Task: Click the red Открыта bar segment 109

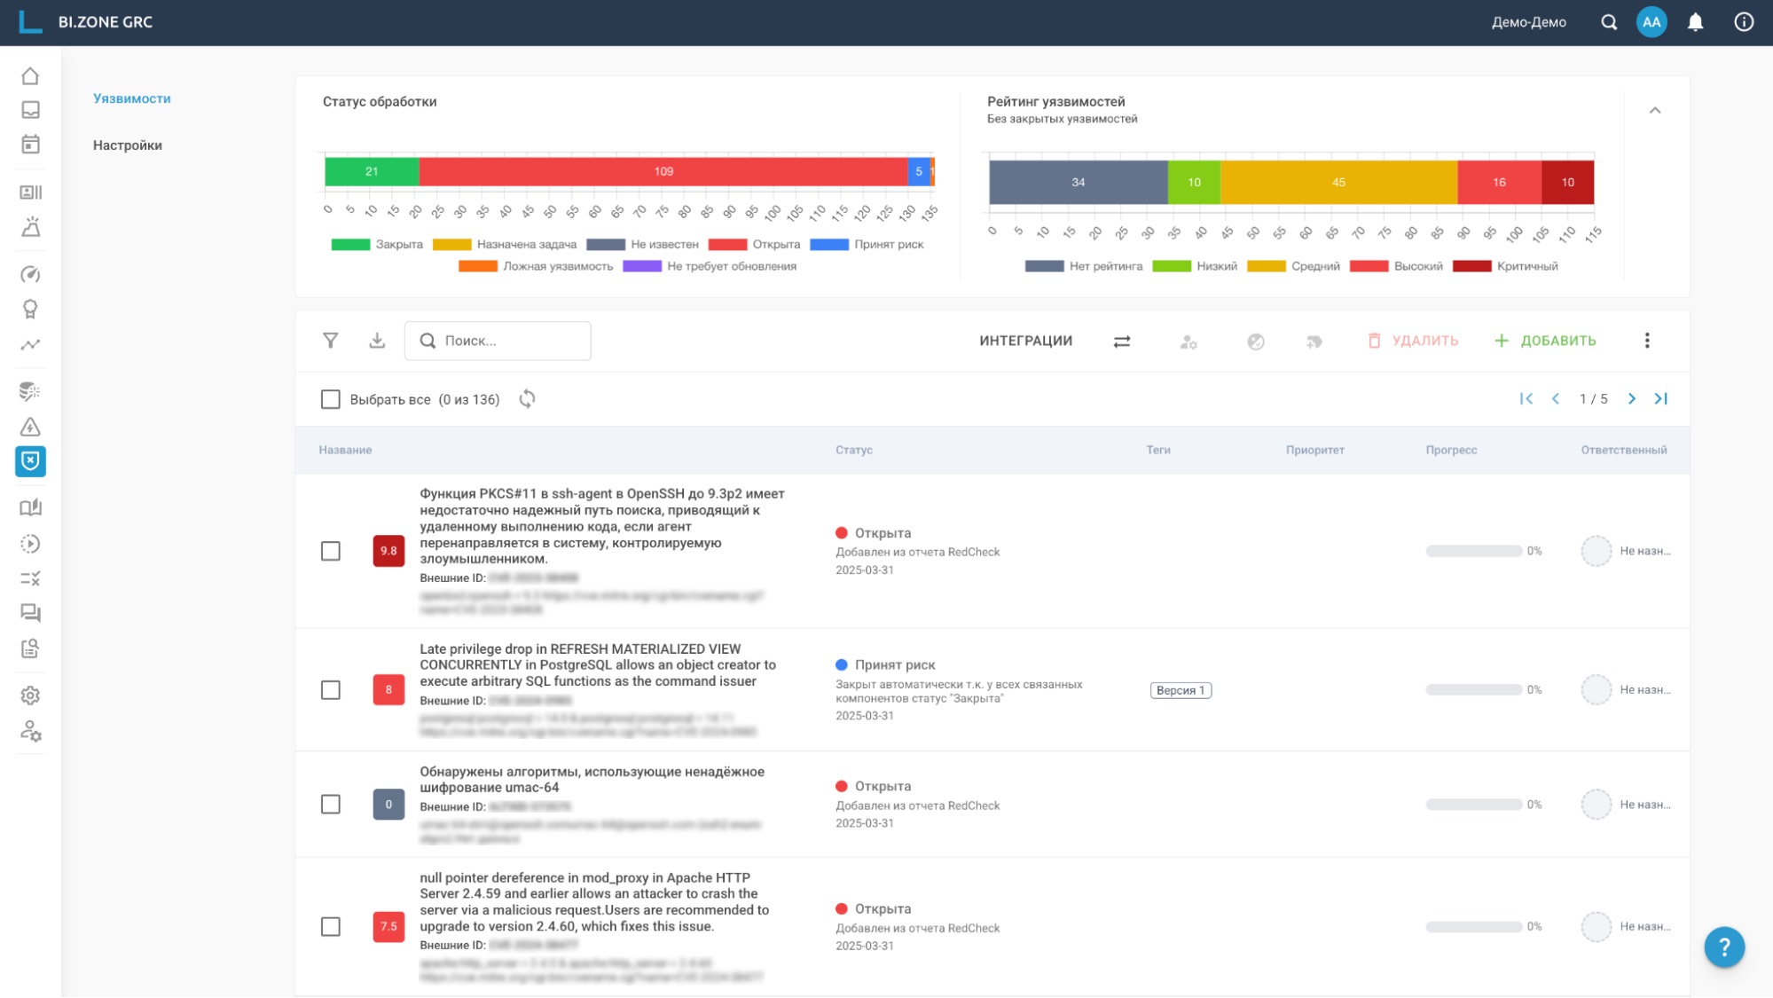Action: click(x=663, y=171)
